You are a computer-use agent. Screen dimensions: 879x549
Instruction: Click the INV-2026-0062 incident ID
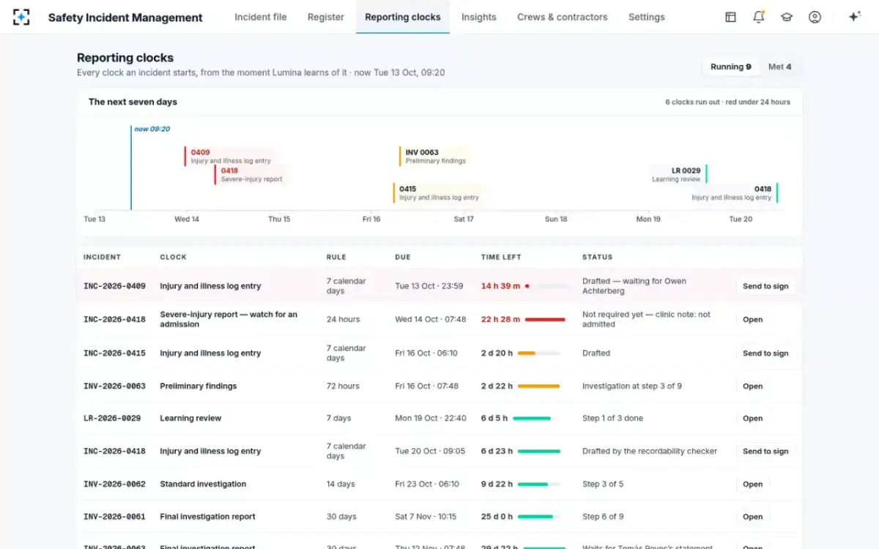[114, 485]
